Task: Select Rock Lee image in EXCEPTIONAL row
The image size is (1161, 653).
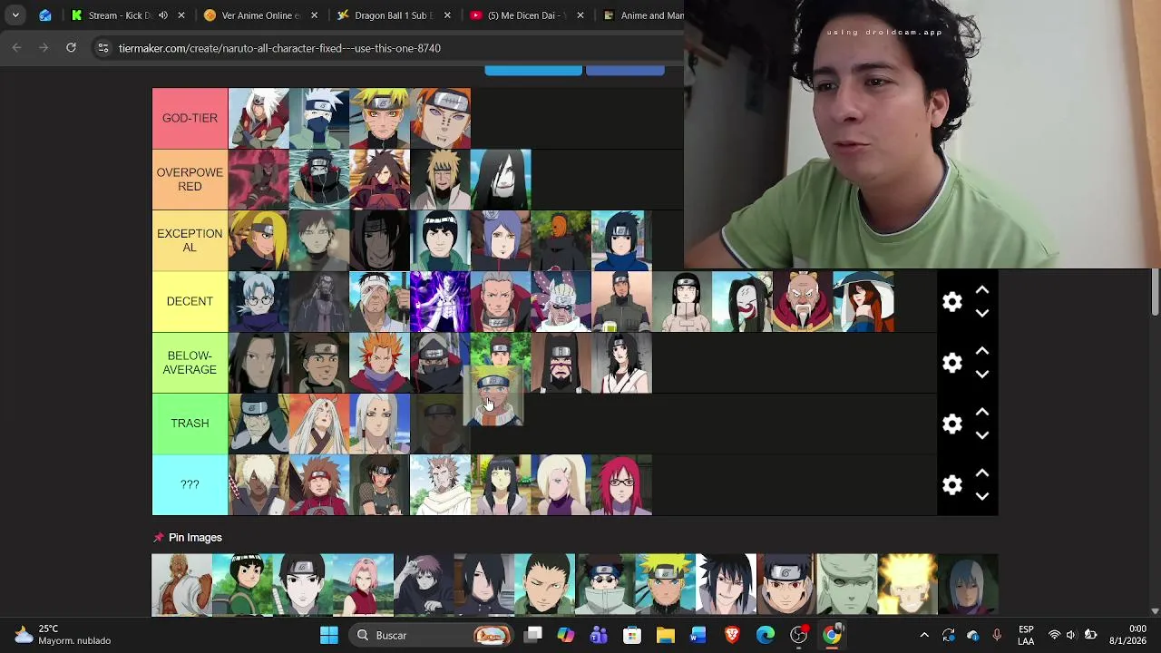Action: (440, 240)
